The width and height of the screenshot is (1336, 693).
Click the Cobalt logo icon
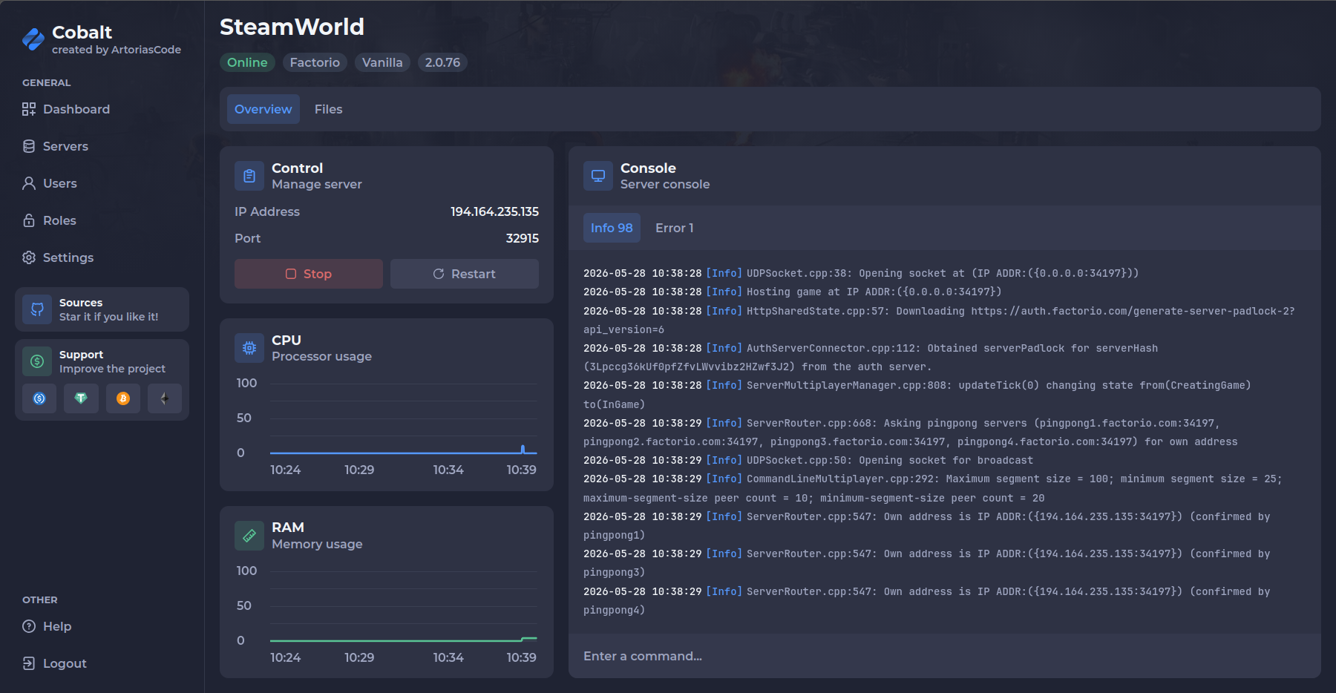[x=33, y=39]
